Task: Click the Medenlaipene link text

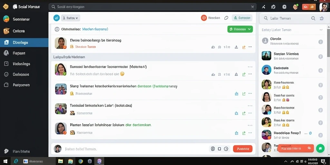Action: (95, 29)
